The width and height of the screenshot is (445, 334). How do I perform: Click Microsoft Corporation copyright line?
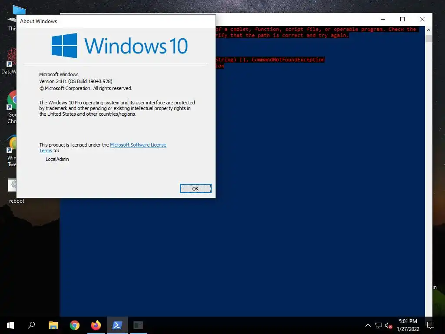[x=86, y=88]
